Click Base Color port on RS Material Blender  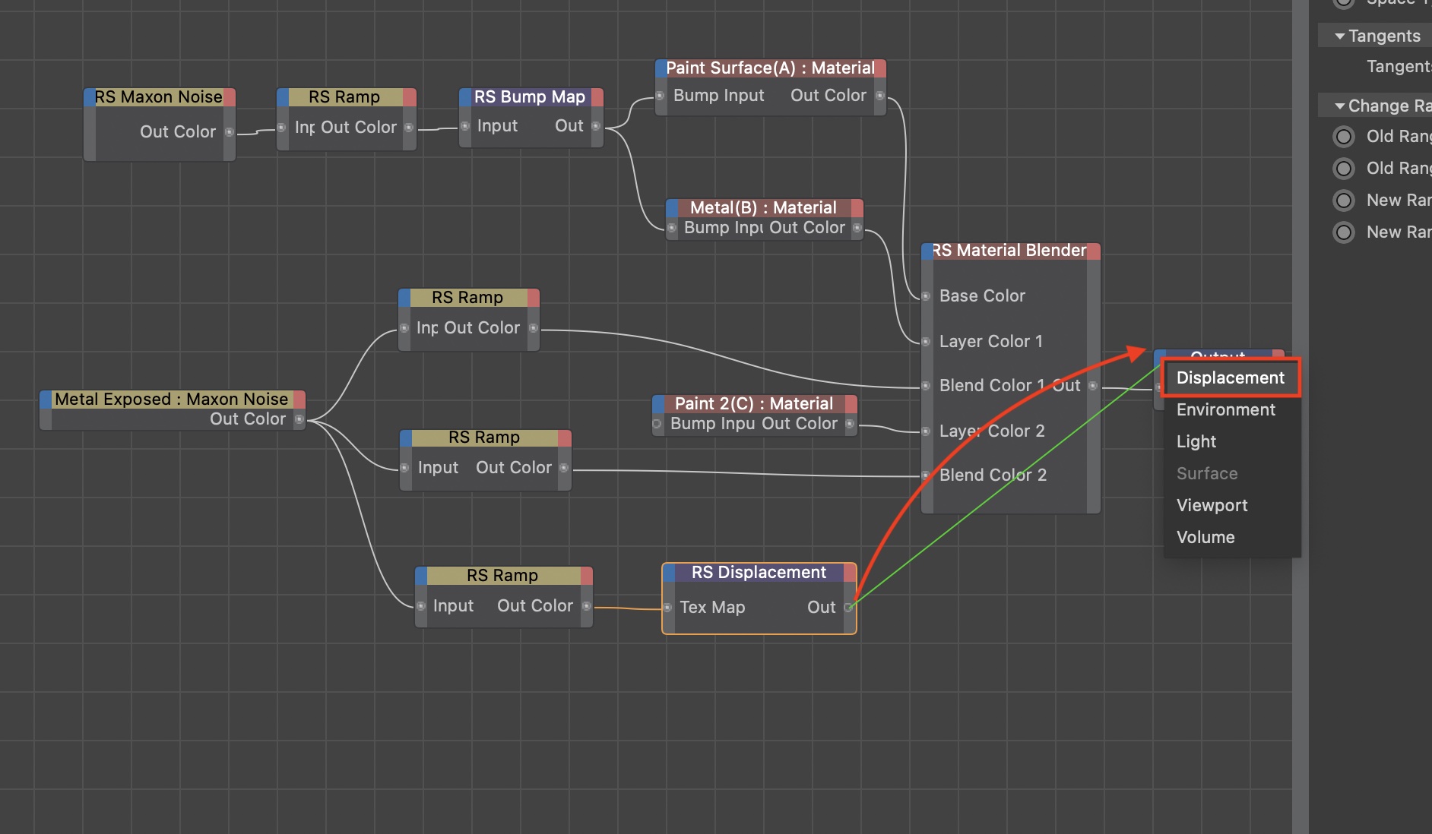coord(927,296)
